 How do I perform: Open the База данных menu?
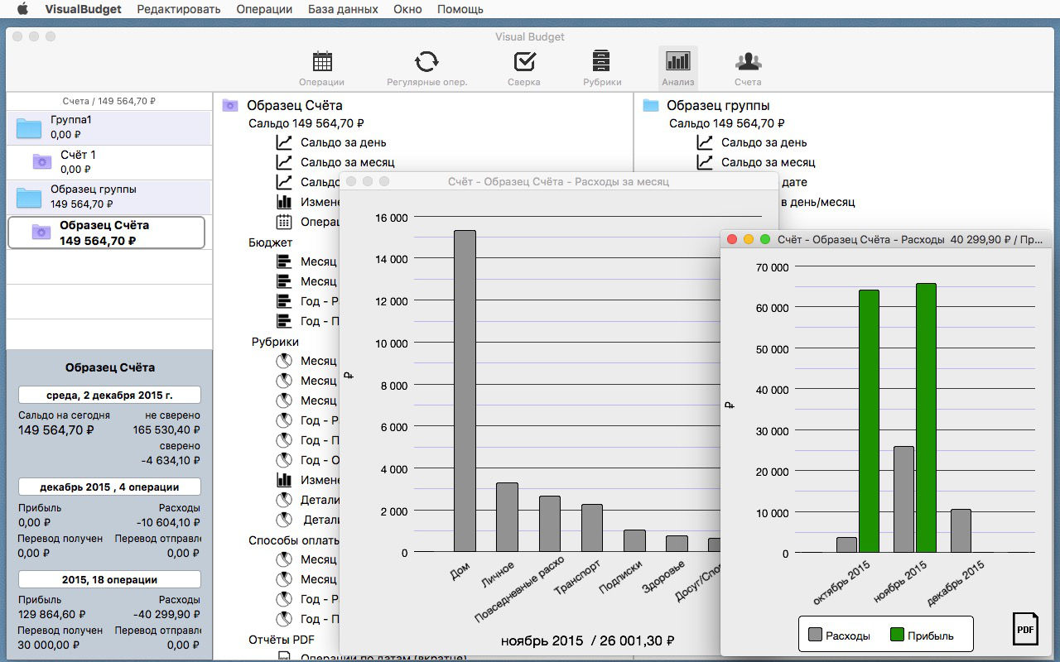click(x=343, y=9)
